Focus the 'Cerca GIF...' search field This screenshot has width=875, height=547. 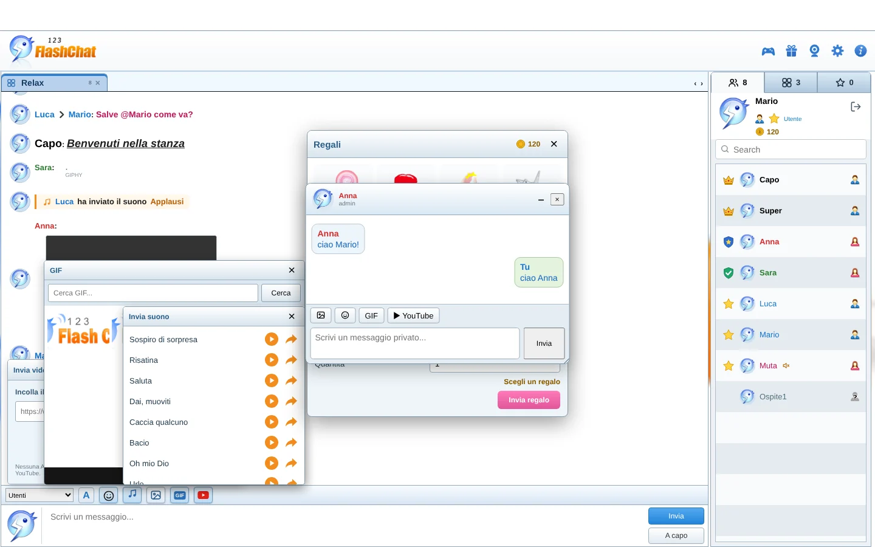tap(153, 293)
